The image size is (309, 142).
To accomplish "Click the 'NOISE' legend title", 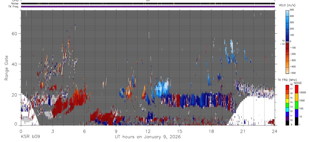I will coord(298,83).
